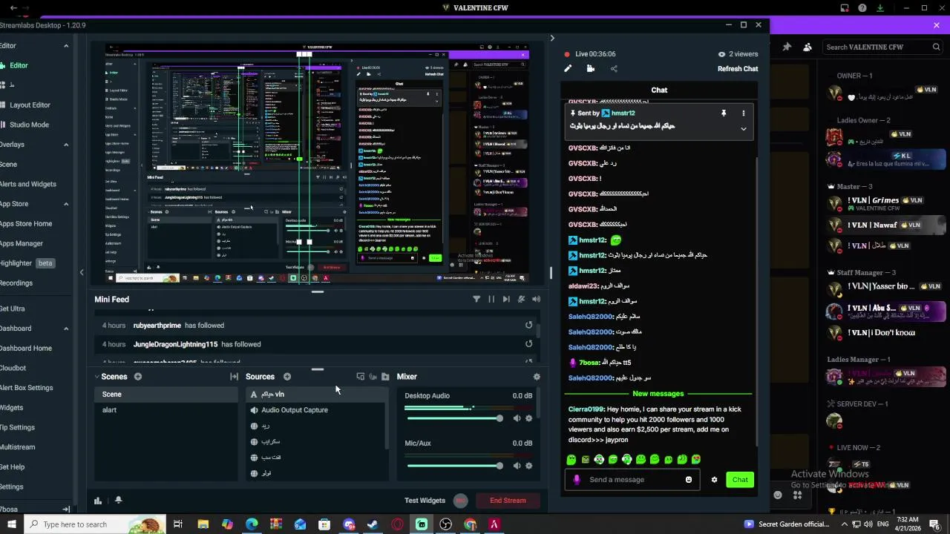Open Alerts and Widgets in sidebar

point(28,184)
